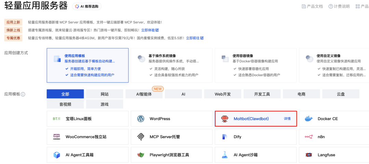Click the 使用应用模板 card icon

tap(57, 59)
